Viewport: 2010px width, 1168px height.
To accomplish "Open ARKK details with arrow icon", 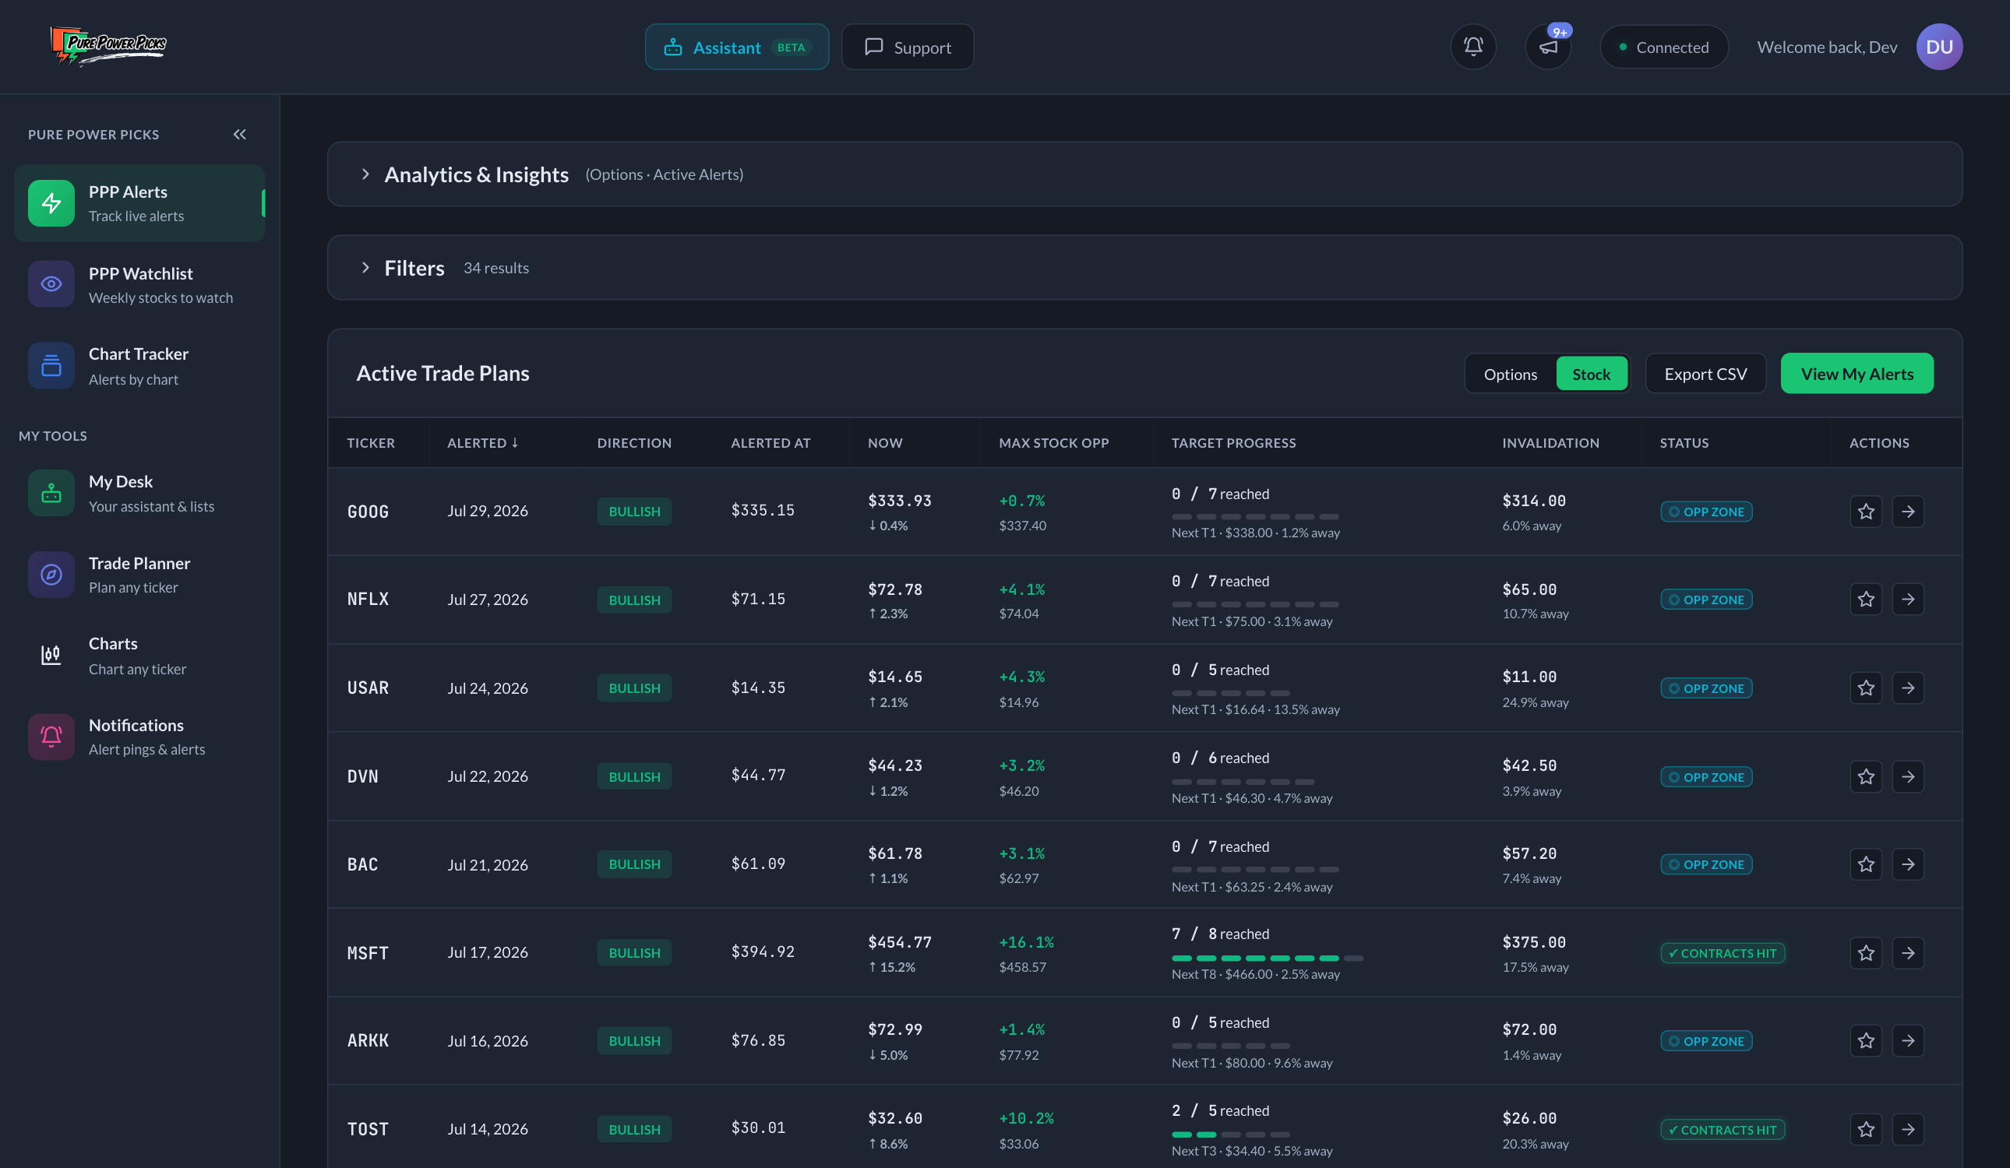I will [x=1908, y=1040].
